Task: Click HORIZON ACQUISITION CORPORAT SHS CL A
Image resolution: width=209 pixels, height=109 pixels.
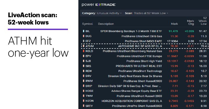Action: point(132,101)
